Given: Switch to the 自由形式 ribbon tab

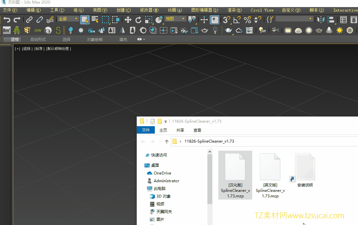Looking at the screenshot, I should pos(38,40).
